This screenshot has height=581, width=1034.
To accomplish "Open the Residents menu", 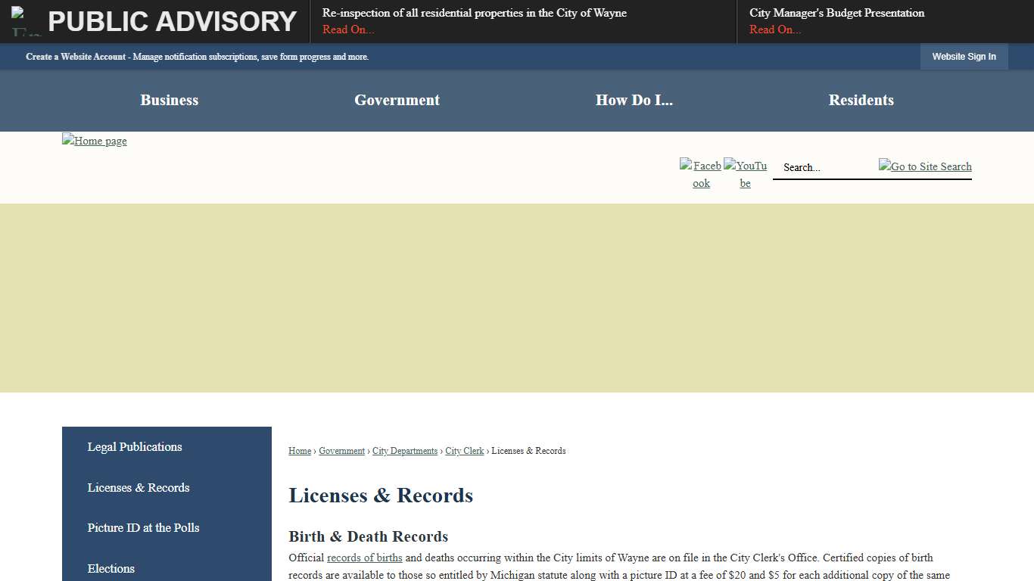I will (x=861, y=101).
